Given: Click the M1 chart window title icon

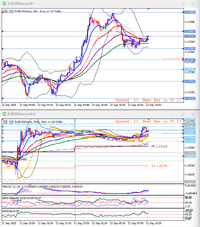Looking at the screenshot, I should [4, 4].
